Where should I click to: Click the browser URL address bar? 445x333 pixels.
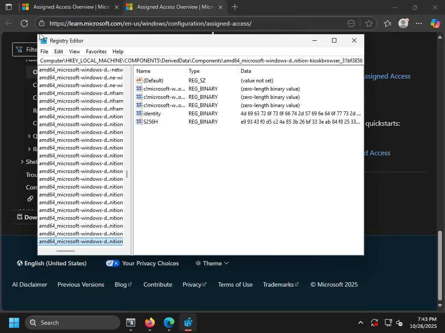click(196, 23)
